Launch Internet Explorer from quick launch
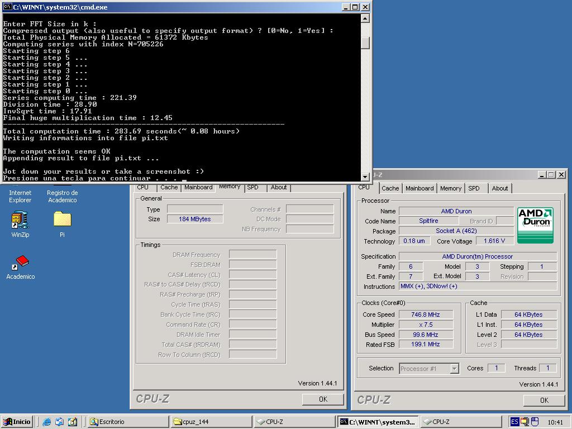The height and width of the screenshot is (429, 572). click(47, 422)
